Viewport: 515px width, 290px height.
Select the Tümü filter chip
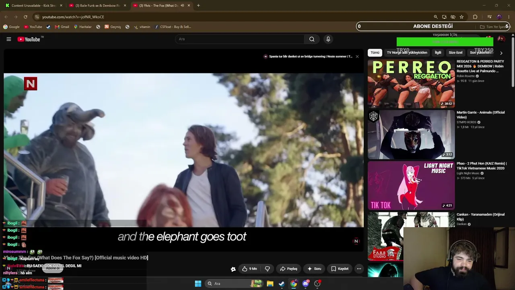[375, 52]
